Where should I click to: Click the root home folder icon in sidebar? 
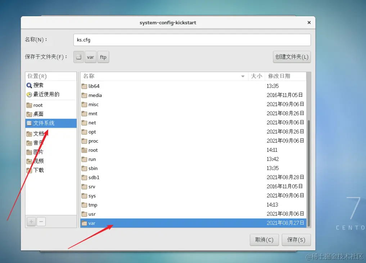(x=29, y=105)
